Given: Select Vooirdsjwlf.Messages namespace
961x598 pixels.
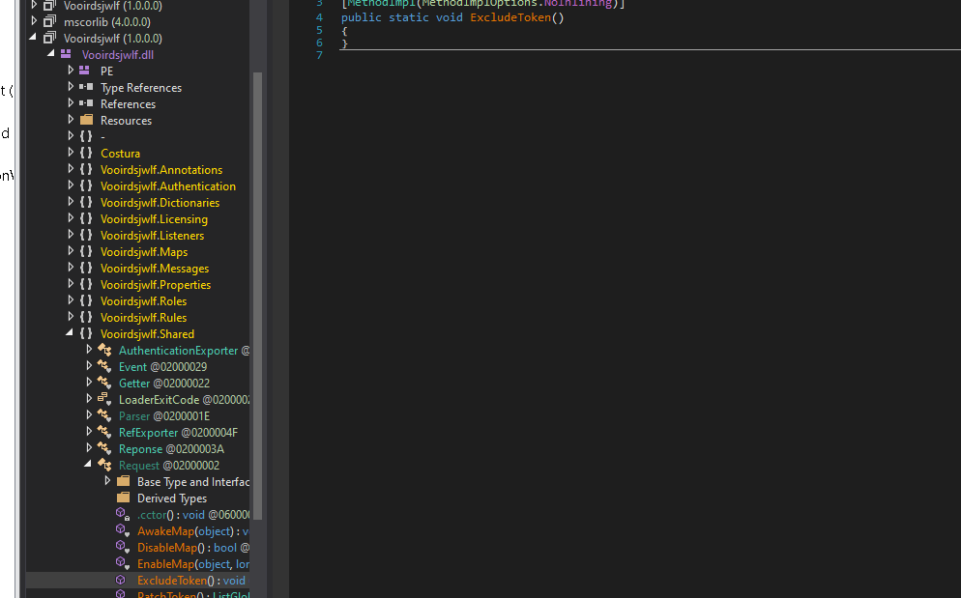Looking at the screenshot, I should point(155,269).
